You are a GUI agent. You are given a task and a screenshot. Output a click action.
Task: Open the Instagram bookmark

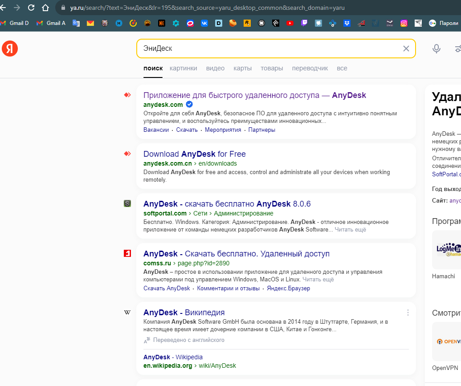pyautogui.click(x=404, y=23)
